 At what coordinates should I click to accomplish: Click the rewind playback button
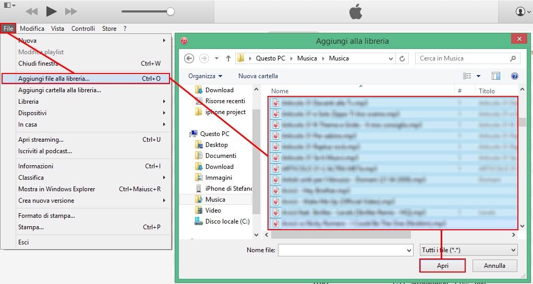[x=32, y=11]
